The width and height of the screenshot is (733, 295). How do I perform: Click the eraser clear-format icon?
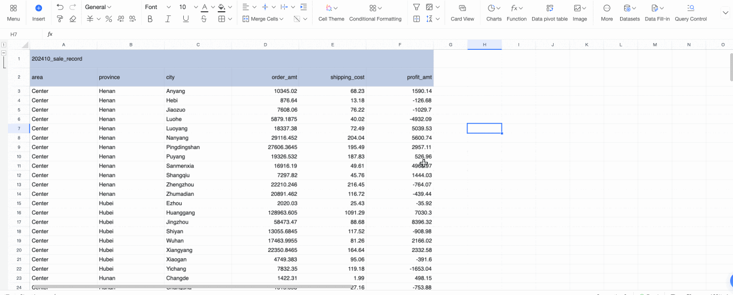coord(73,19)
